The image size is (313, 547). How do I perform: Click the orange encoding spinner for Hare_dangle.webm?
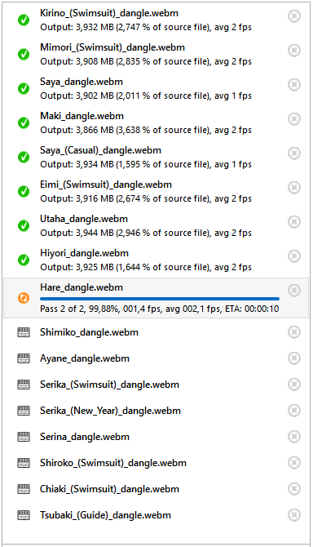pos(24,298)
